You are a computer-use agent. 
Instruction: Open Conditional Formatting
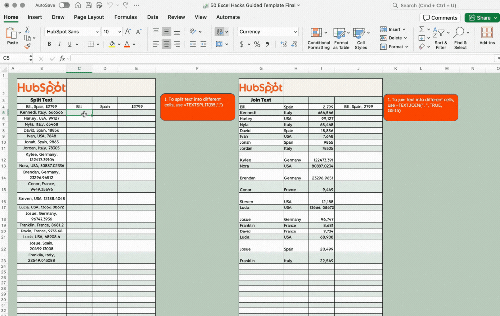(318, 38)
